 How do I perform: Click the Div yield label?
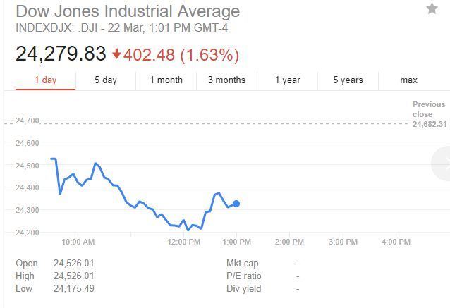pyautogui.click(x=243, y=288)
